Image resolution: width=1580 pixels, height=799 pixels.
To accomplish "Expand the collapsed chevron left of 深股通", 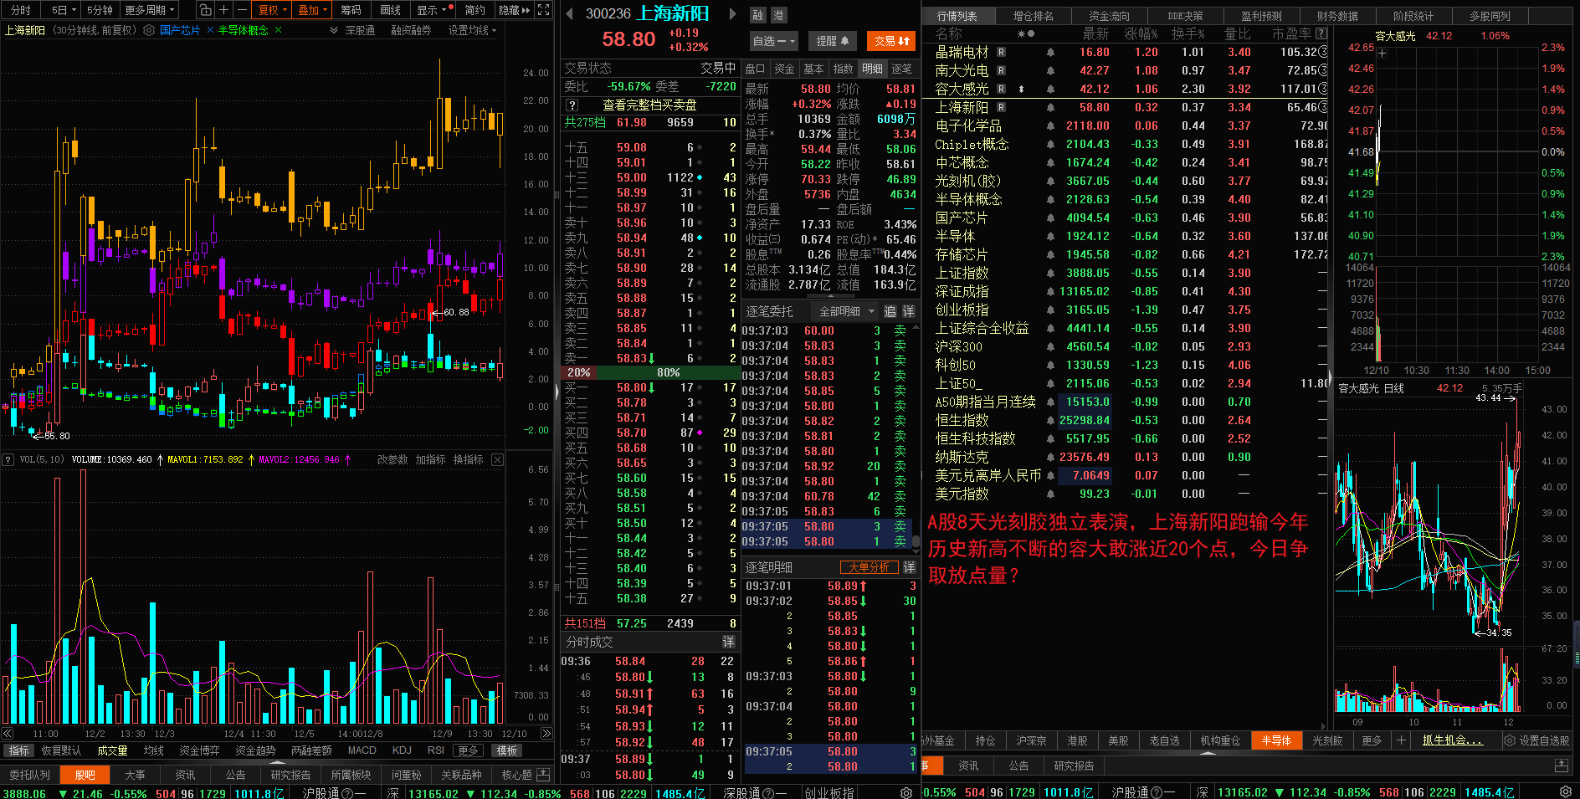I will [x=334, y=30].
